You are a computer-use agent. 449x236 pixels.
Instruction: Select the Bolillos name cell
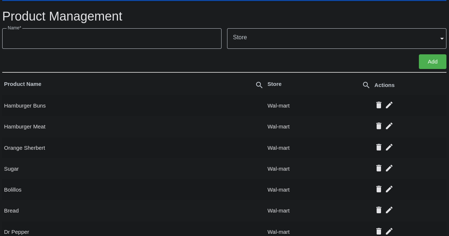(13, 190)
